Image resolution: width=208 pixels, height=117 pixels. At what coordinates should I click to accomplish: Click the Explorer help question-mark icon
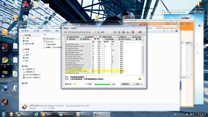pos(176,31)
